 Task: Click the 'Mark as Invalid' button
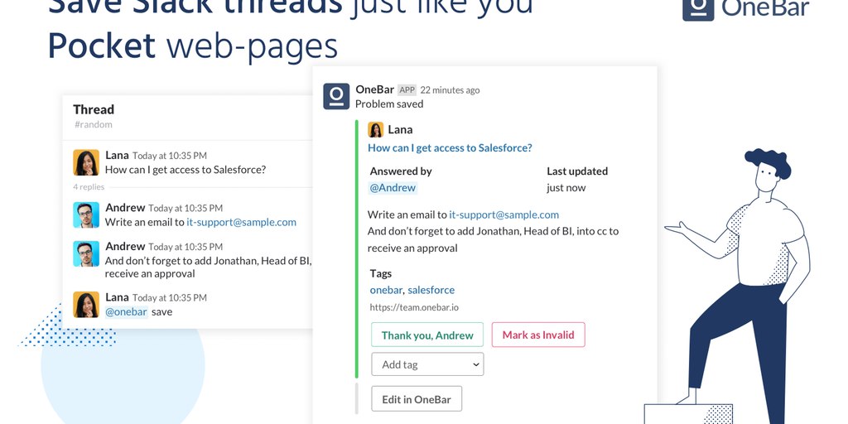[538, 335]
